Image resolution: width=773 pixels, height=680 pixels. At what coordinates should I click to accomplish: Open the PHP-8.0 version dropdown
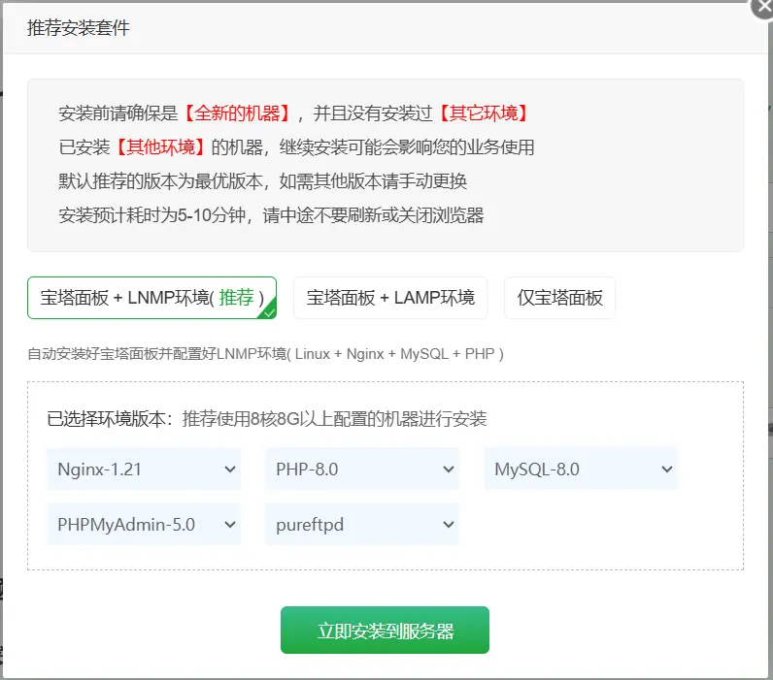(x=362, y=470)
